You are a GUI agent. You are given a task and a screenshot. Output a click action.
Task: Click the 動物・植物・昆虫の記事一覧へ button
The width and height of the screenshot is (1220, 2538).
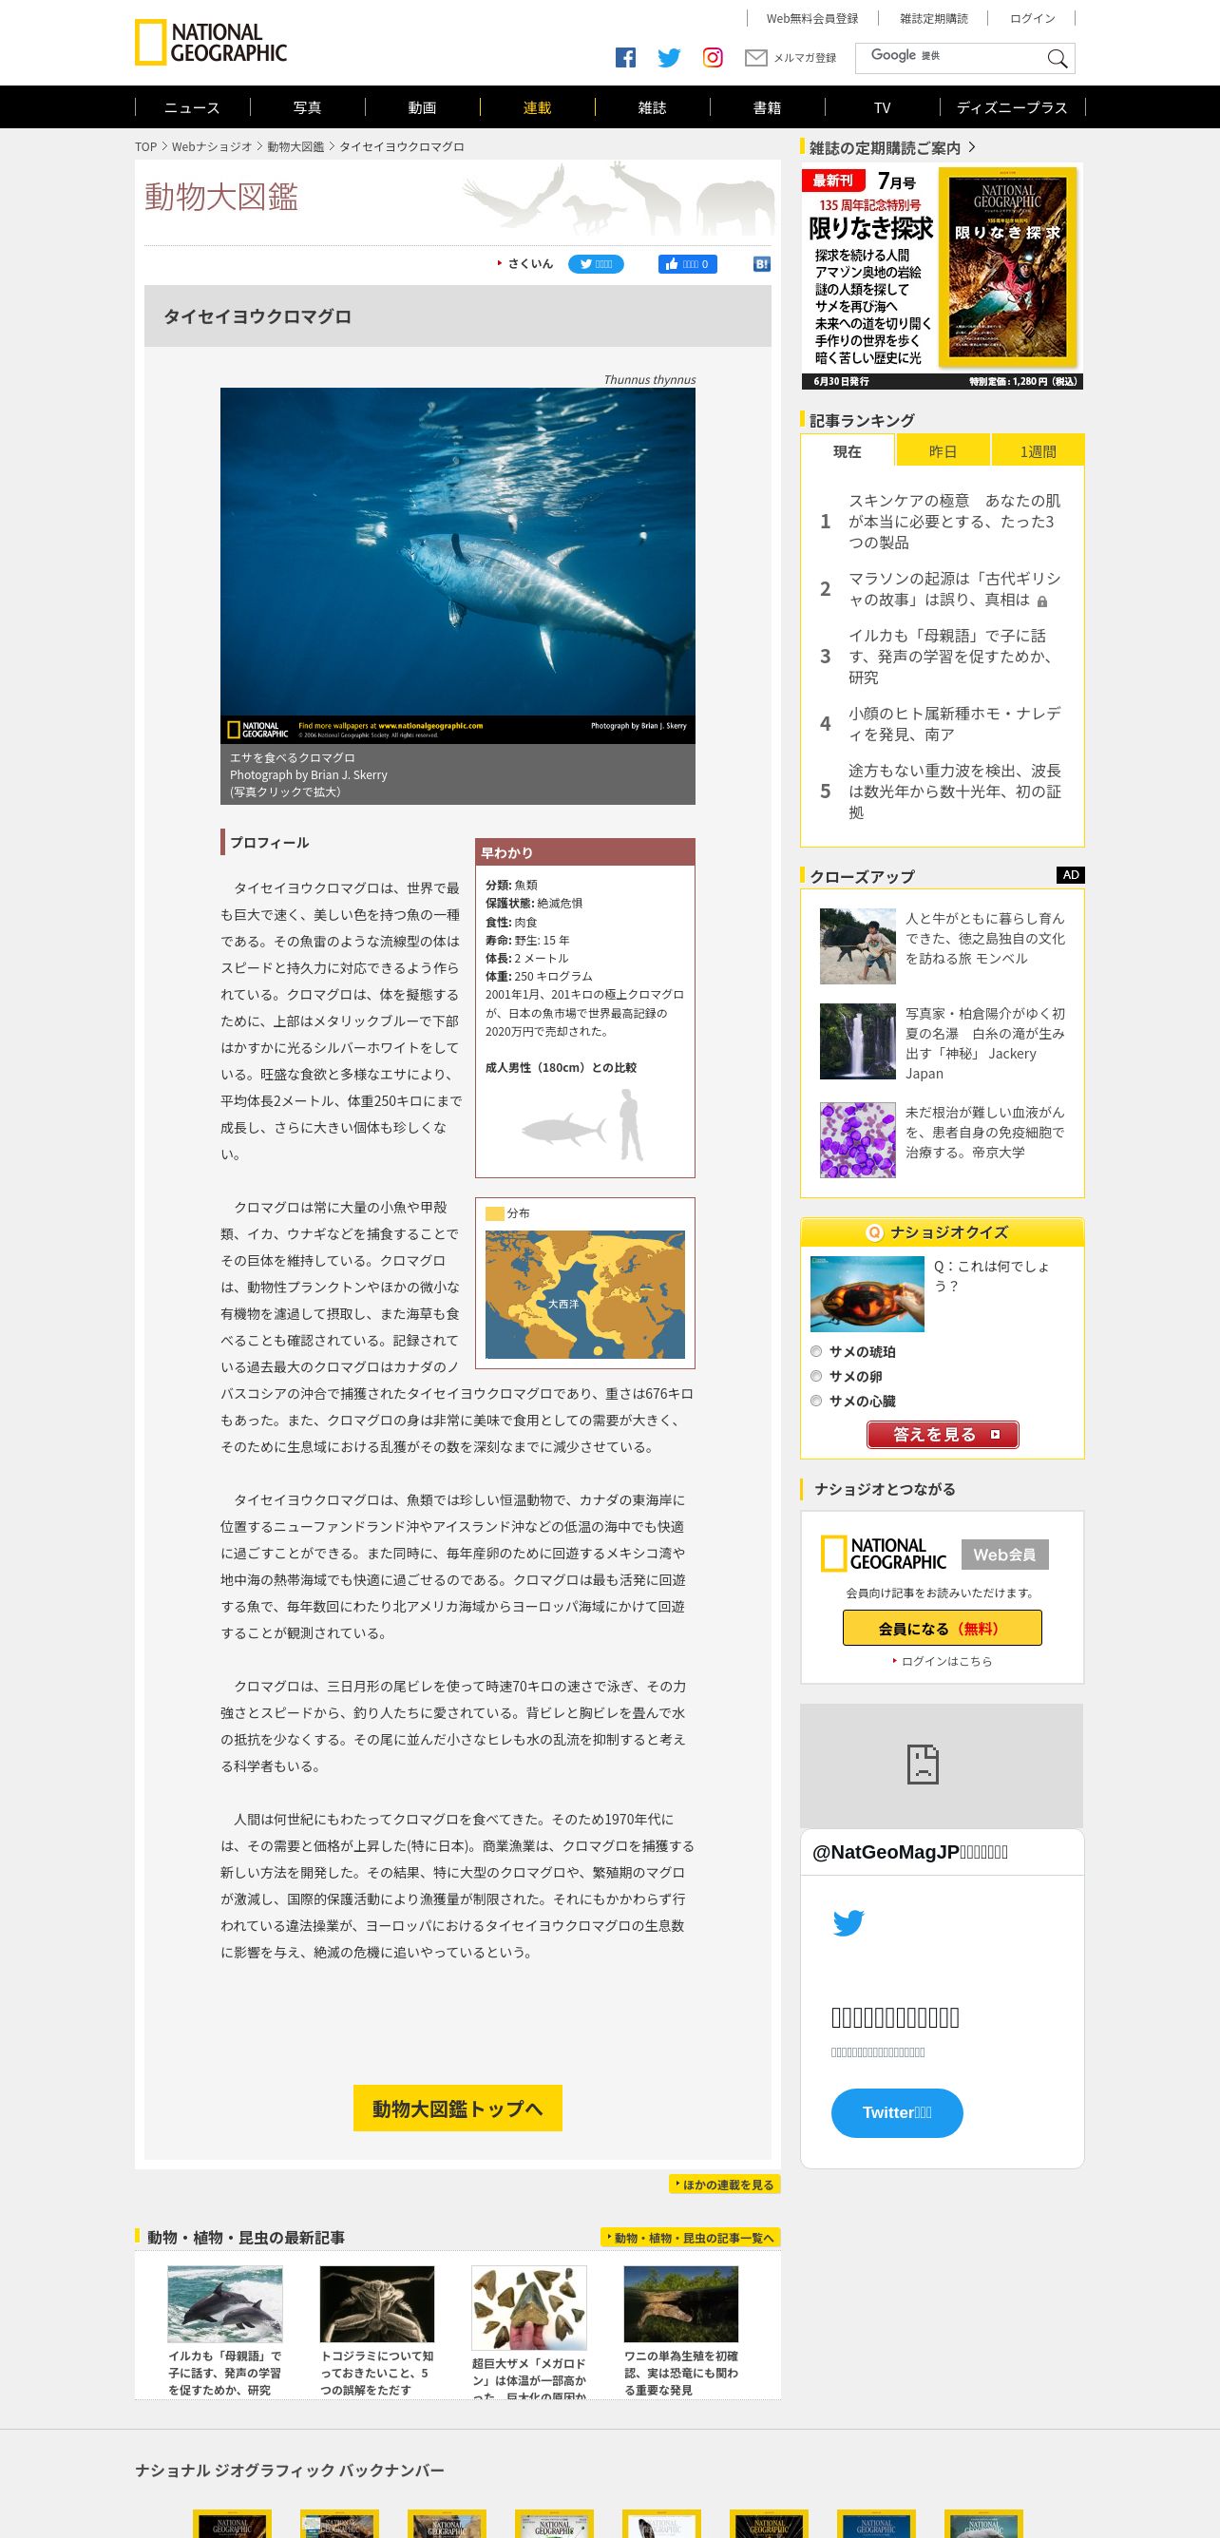pos(691,2238)
